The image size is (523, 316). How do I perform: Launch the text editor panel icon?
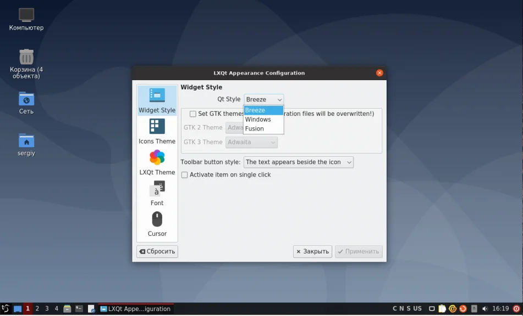91,309
